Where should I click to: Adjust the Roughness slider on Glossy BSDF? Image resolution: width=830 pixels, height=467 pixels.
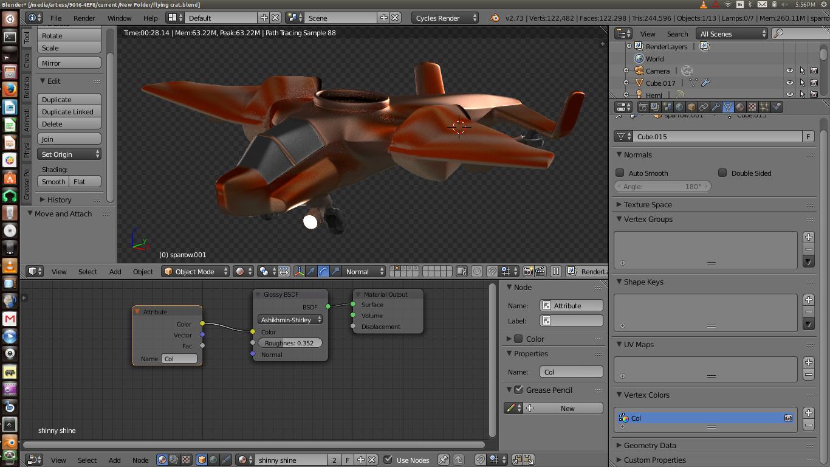(x=290, y=343)
